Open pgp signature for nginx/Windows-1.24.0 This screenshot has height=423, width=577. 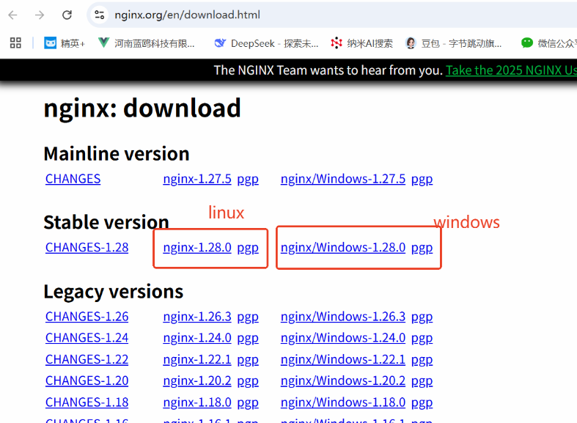[x=422, y=339]
